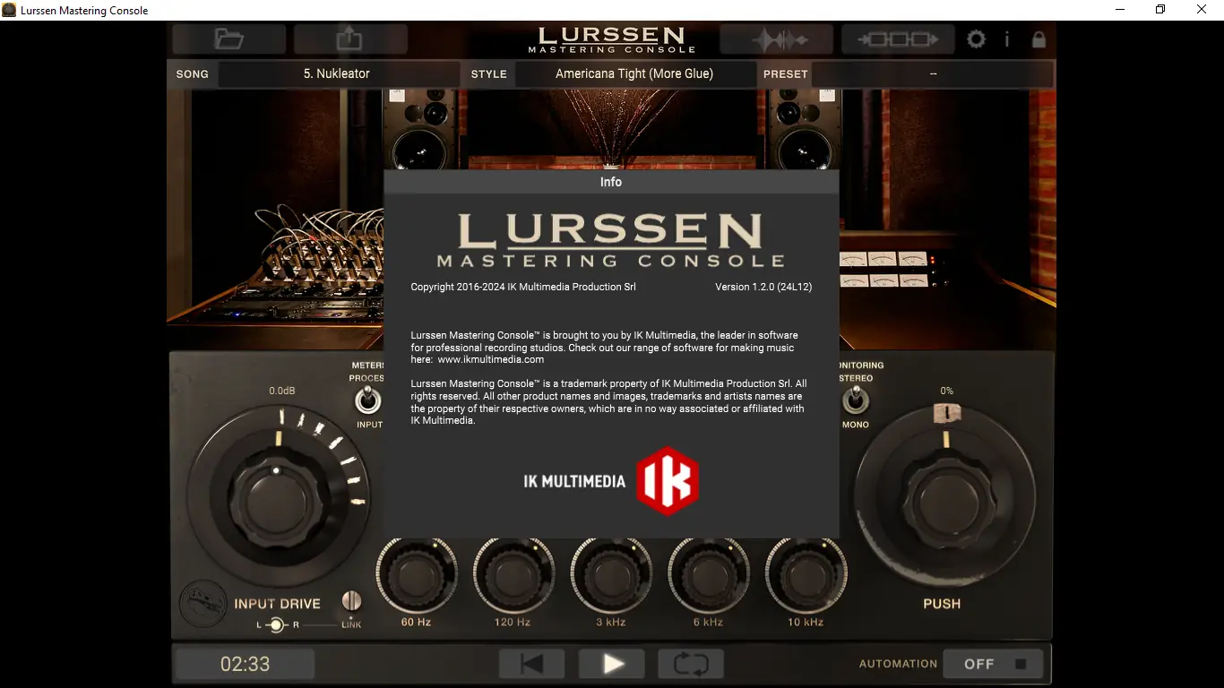Click the AUTOMATION label
This screenshot has height=688, width=1224.
click(898, 664)
